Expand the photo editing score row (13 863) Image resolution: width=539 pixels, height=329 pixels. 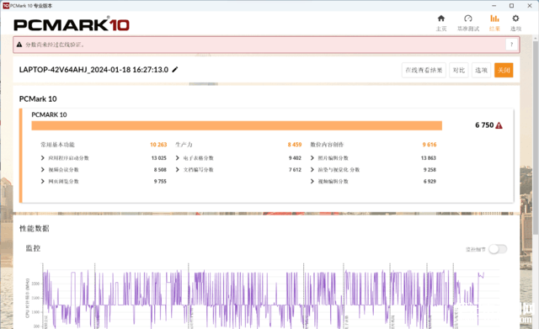pos(373,158)
